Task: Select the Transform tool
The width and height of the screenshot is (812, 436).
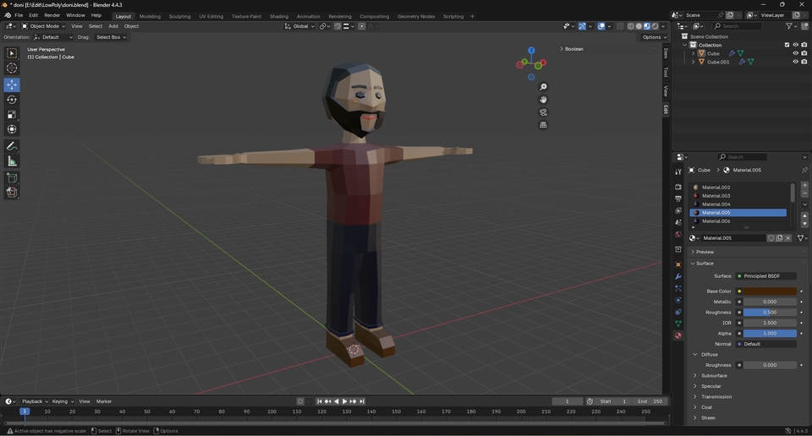Action: [x=11, y=130]
